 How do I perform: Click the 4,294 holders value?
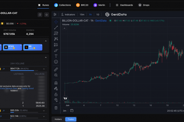point(30,34)
